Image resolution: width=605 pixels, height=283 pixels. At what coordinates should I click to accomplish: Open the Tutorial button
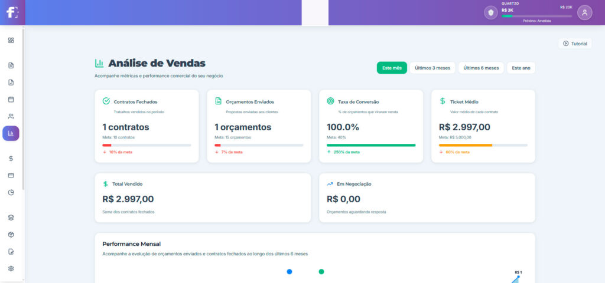coord(575,44)
